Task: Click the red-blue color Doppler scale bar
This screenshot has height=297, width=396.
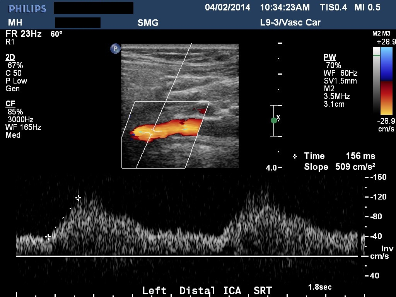Action: click(x=386, y=81)
